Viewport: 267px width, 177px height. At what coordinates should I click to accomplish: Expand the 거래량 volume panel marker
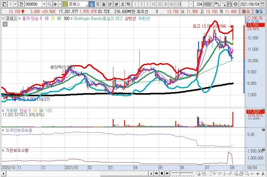click(3, 111)
